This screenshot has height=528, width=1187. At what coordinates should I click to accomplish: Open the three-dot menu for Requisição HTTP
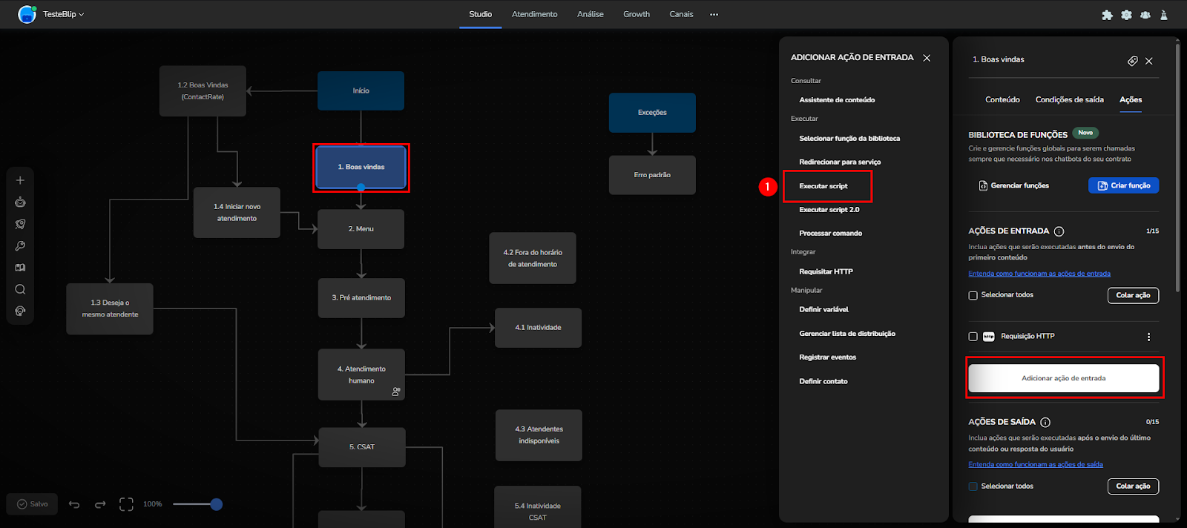pyautogui.click(x=1148, y=337)
